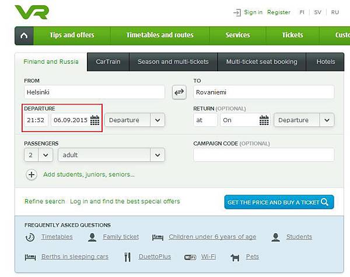Image resolution: width=350 pixels, height=277 pixels.
Task: Click the return date 'On' field
Action: pyautogui.click(x=245, y=120)
